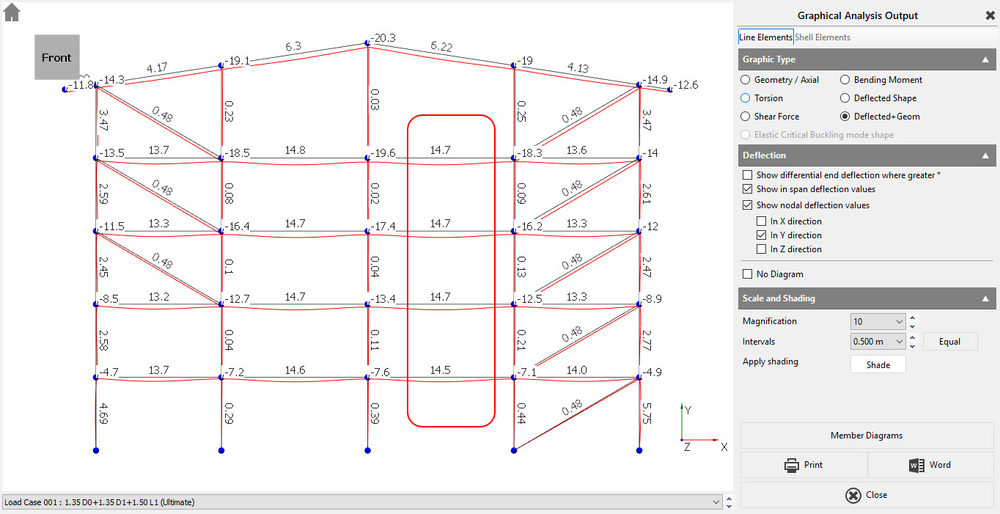
Task: Collapse the Graphic Type section
Action: pos(985,59)
